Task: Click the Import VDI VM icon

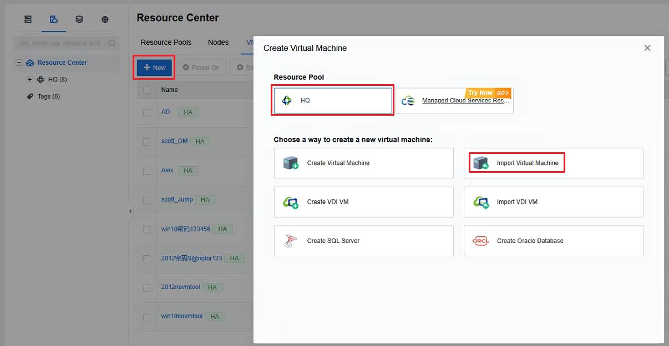Action: (x=480, y=202)
